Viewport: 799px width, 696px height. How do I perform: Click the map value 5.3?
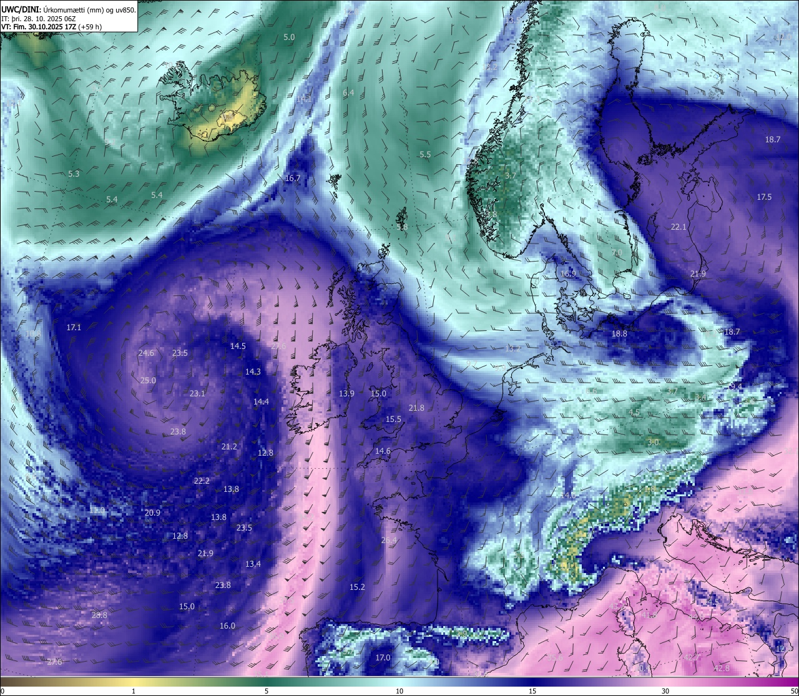click(x=74, y=174)
